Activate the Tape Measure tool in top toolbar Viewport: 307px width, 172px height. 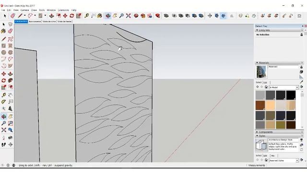tap(86, 16)
